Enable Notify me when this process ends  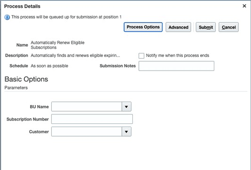pyautogui.click(x=141, y=56)
